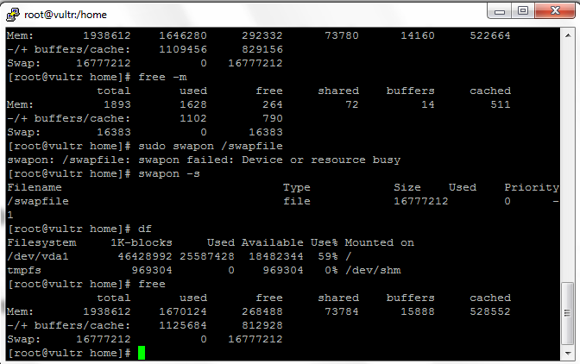This screenshot has height=364, width=580.
Task: Click the 'Priority' column header
Action: point(532,188)
